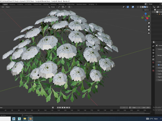Open the Add menu in viewport
Image resolution: width=162 pixels, height=121 pixels.
pos(3,7)
